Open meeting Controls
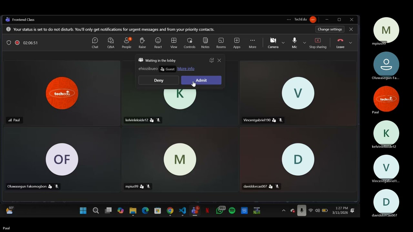Image resolution: width=413 pixels, height=232 pixels. 189,43
